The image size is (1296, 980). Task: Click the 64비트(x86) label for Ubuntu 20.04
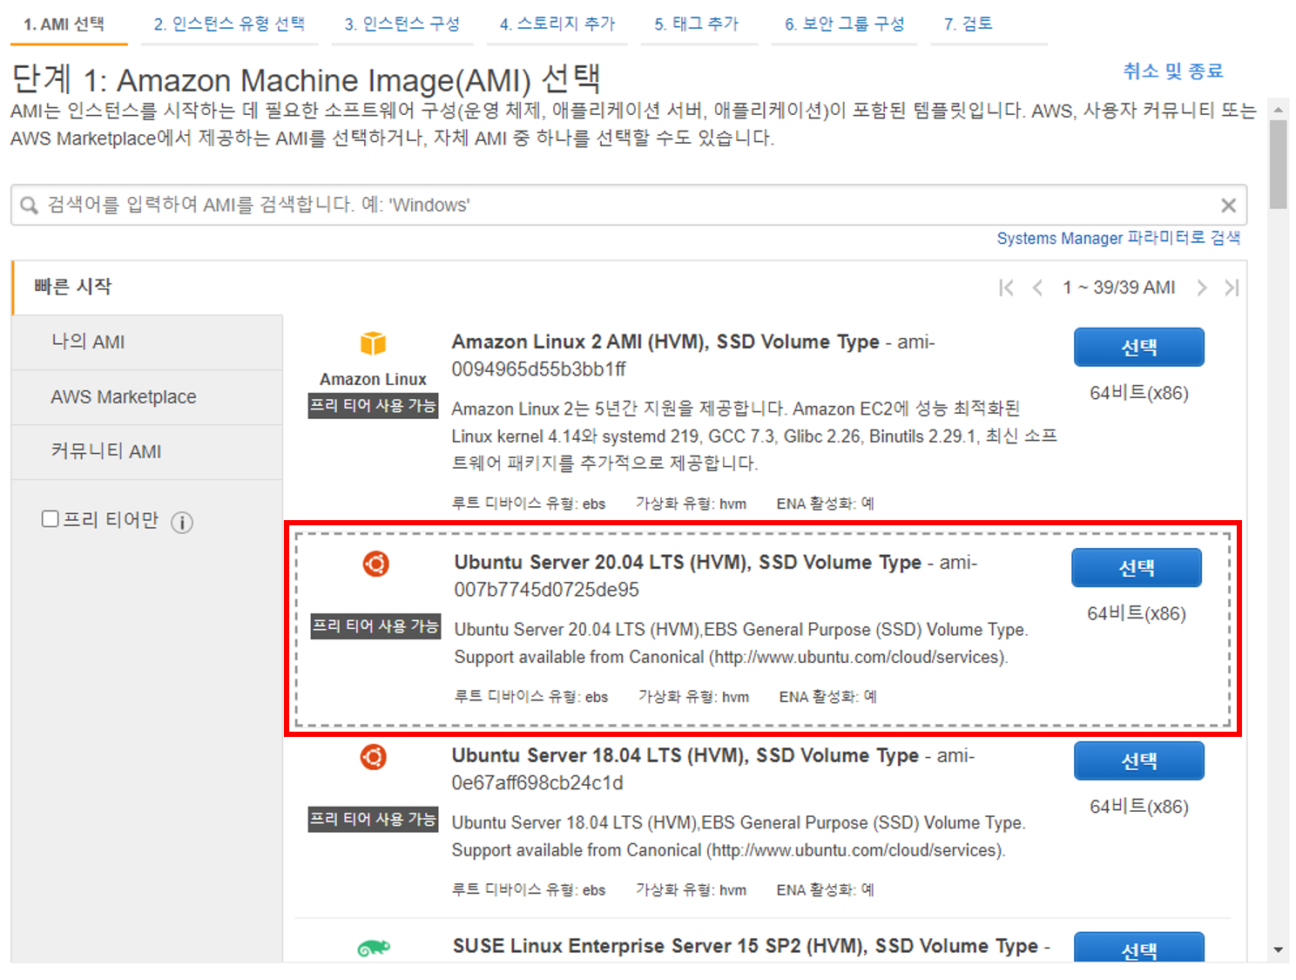click(1137, 613)
